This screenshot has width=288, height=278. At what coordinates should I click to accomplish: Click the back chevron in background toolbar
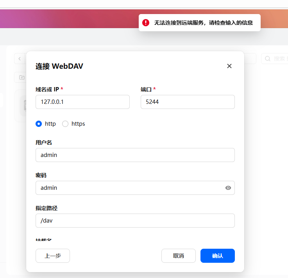[x=20, y=59]
